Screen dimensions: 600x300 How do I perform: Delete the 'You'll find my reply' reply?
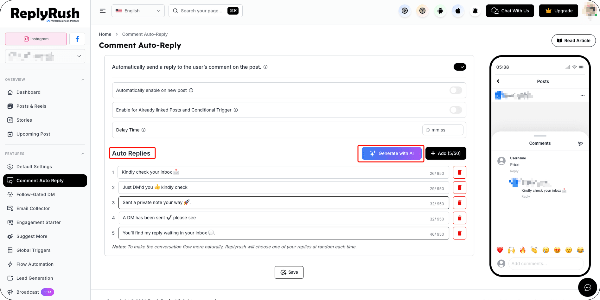tap(460, 233)
